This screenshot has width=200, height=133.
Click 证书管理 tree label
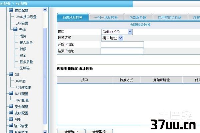[21, 126]
